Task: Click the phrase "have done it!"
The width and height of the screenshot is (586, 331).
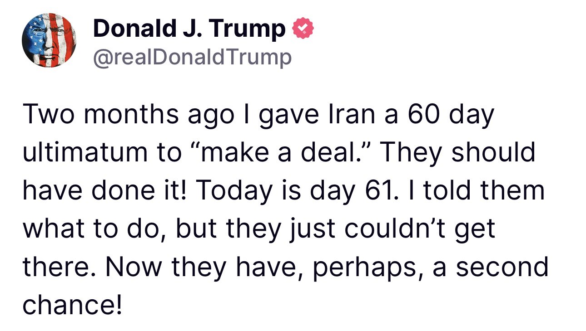Action: click(108, 190)
